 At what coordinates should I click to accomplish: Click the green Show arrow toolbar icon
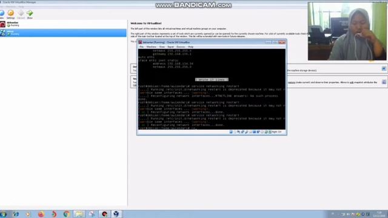tap(30, 15)
